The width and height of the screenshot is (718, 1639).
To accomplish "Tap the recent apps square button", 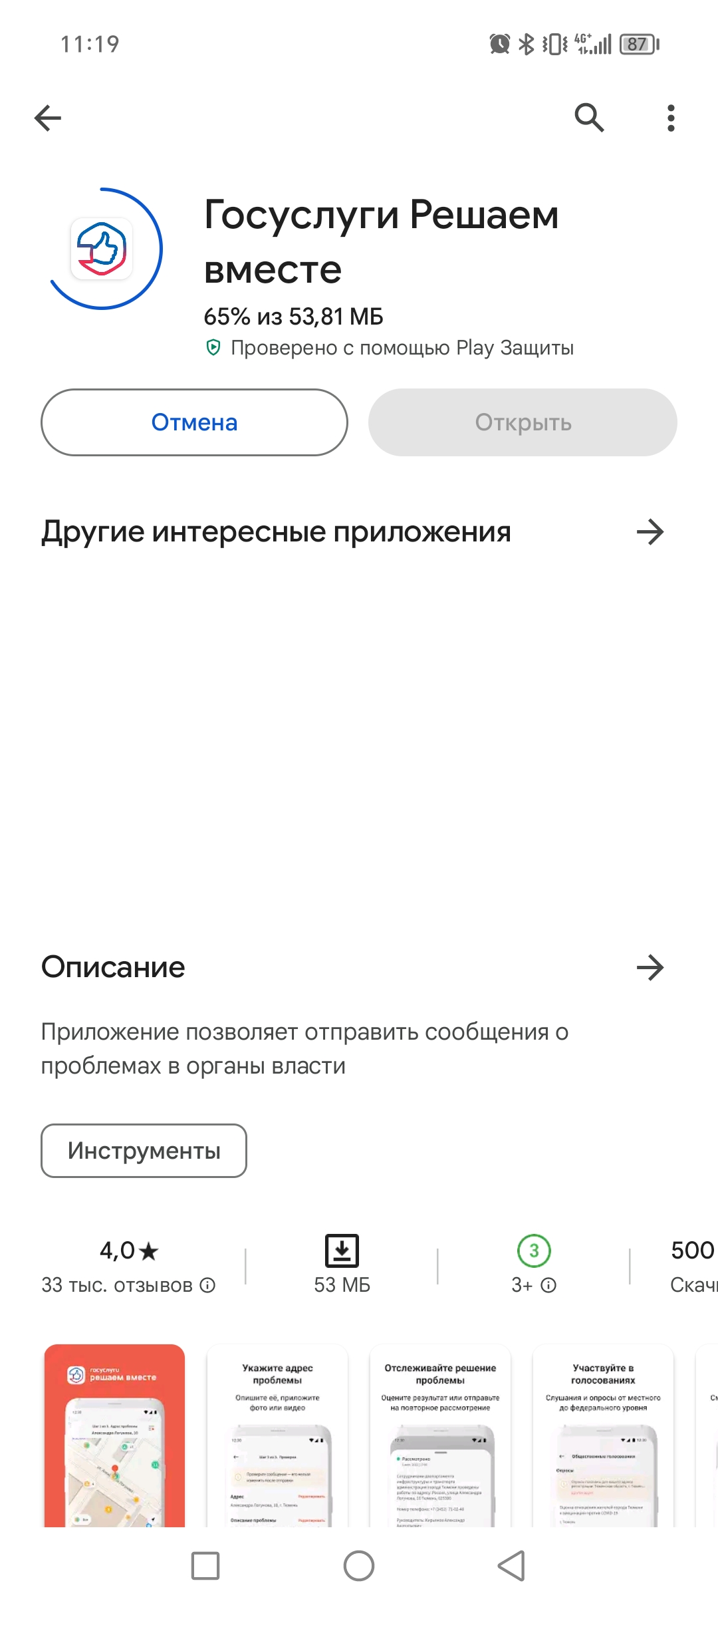I will click(x=205, y=1566).
